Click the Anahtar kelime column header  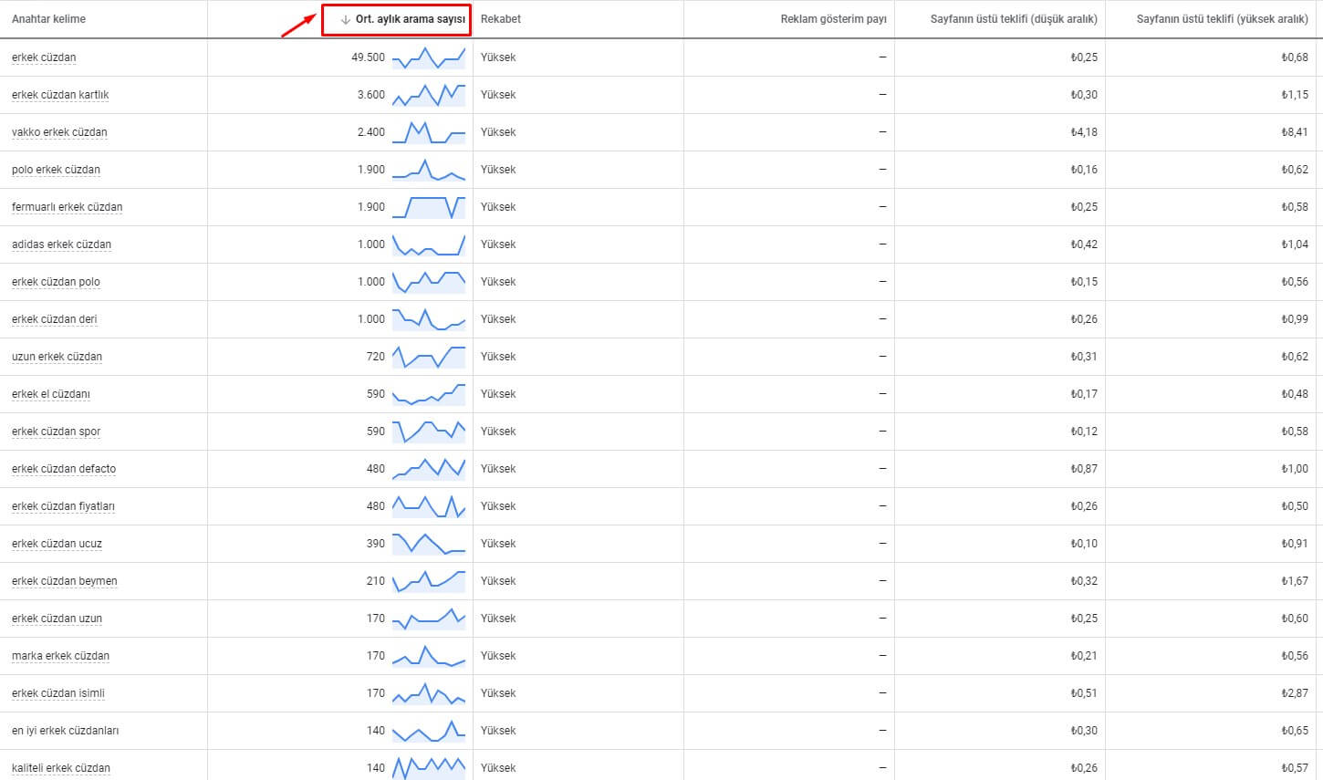pos(48,19)
